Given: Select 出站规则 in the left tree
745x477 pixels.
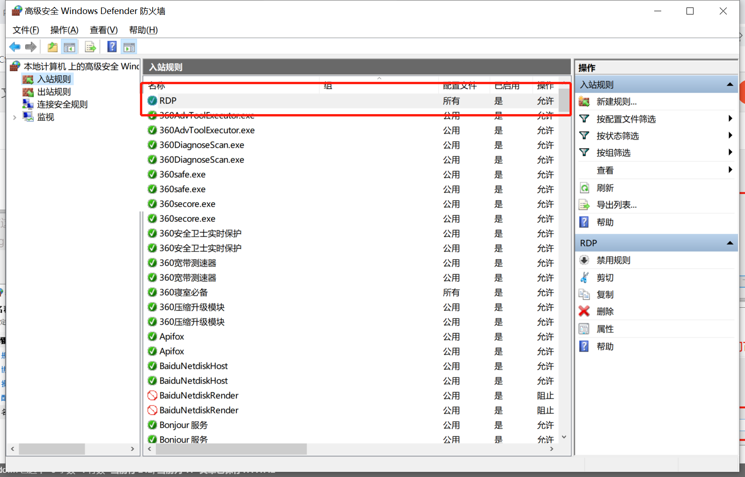Looking at the screenshot, I should coord(54,92).
